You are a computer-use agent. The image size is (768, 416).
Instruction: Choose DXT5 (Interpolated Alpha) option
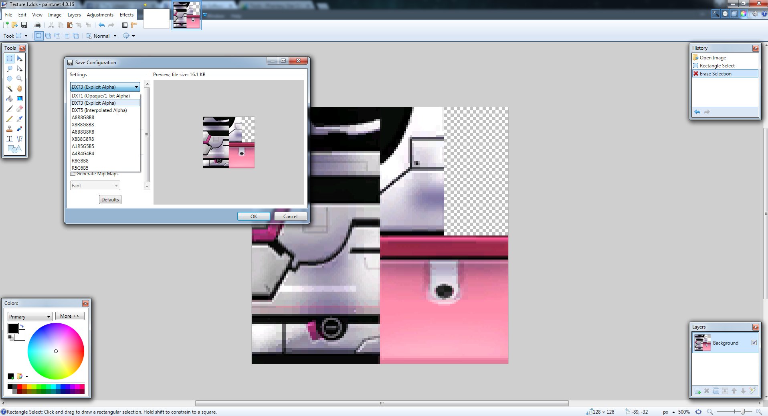(x=105, y=110)
